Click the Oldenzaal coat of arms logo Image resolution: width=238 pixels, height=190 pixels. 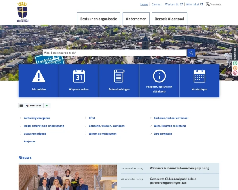click(23, 12)
